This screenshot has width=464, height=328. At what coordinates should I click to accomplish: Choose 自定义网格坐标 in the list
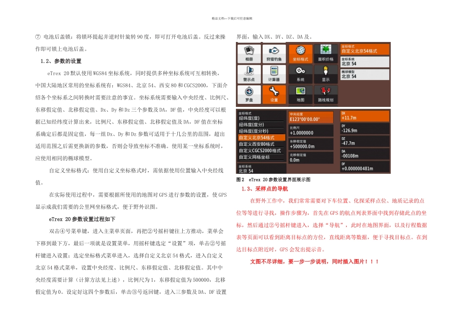(262, 157)
